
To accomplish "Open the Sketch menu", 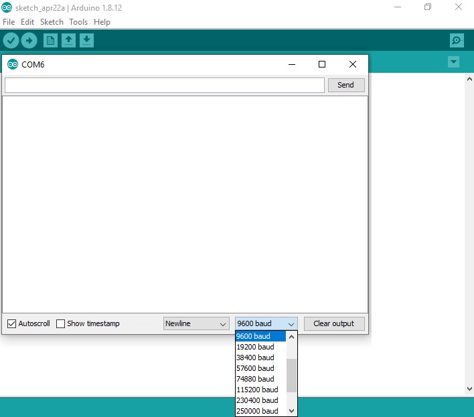I will coord(52,22).
